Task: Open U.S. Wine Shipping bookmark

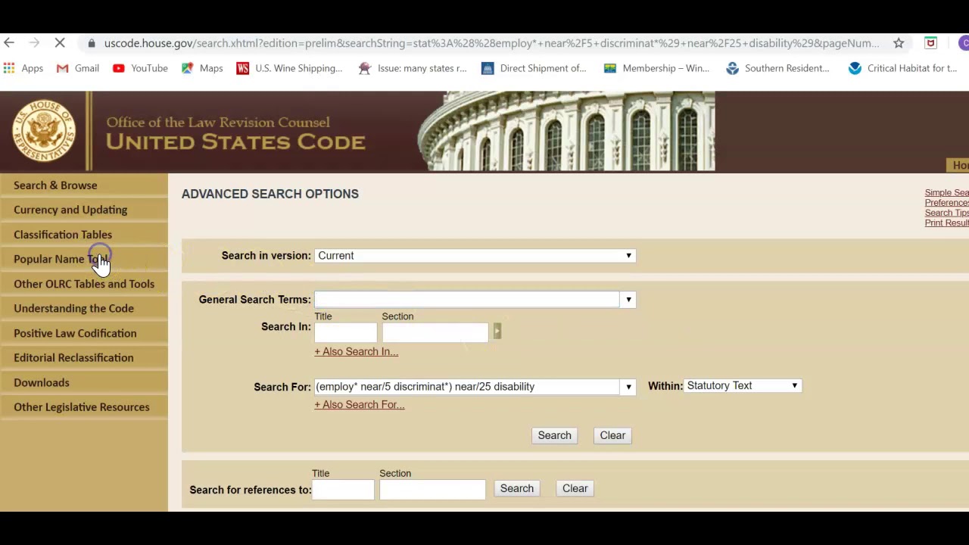Action: tap(289, 68)
